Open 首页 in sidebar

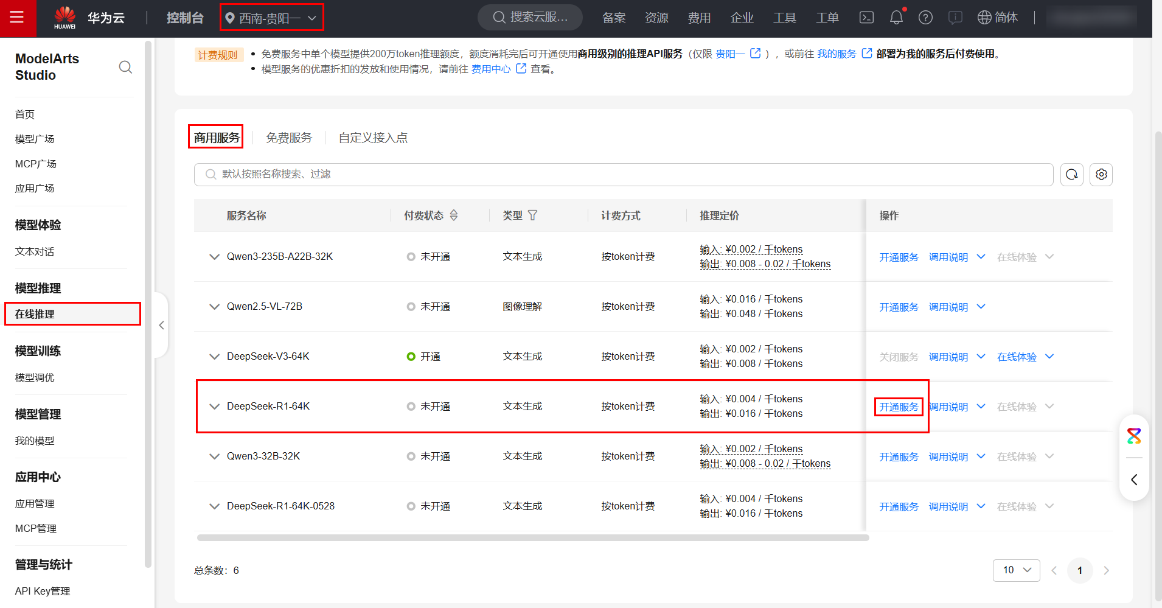point(25,114)
